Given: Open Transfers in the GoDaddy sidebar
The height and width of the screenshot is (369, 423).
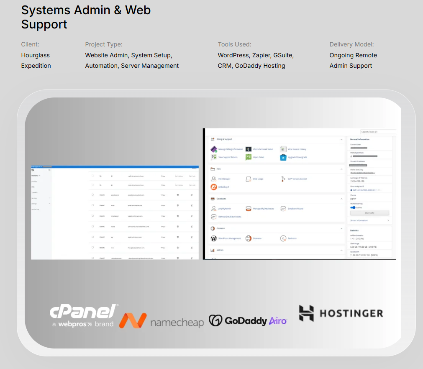Looking at the screenshot, I should click(x=35, y=192).
